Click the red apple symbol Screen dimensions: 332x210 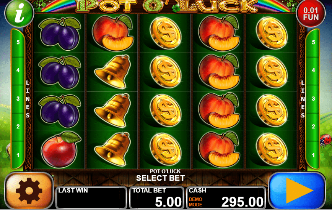coord(60,149)
